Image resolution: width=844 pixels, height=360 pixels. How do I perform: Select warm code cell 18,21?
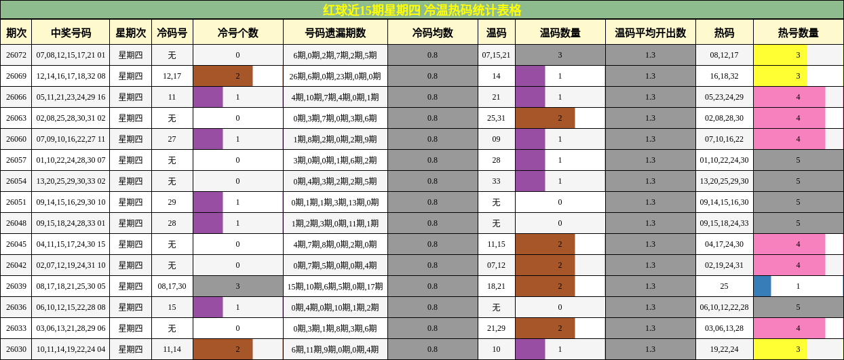click(x=497, y=286)
